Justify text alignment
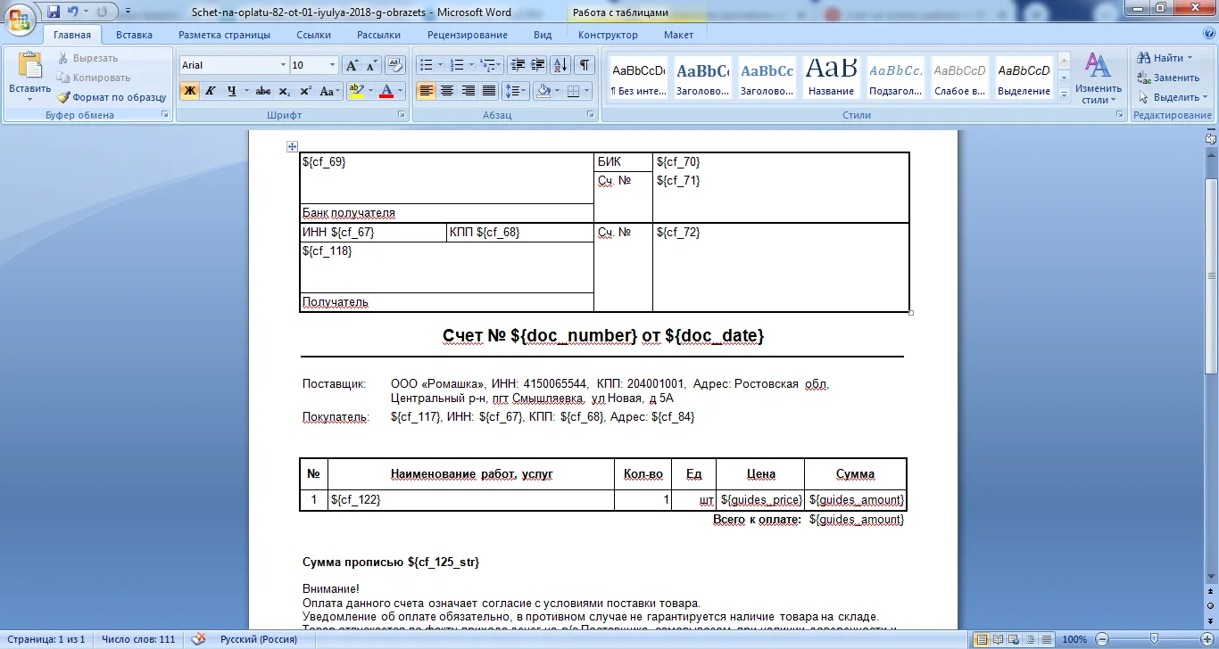Viewport: 1219px width, 649px height. pos(489,91)
